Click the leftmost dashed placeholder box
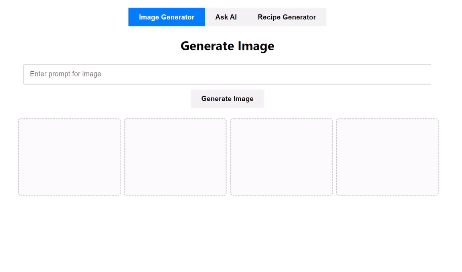The height and width of the screenshot is (272, 462). pos(69,157)
